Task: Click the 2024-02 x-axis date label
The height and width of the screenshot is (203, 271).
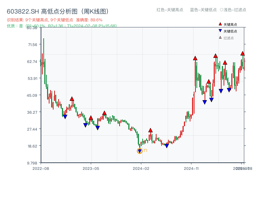Action: click(x=142, y=168)
